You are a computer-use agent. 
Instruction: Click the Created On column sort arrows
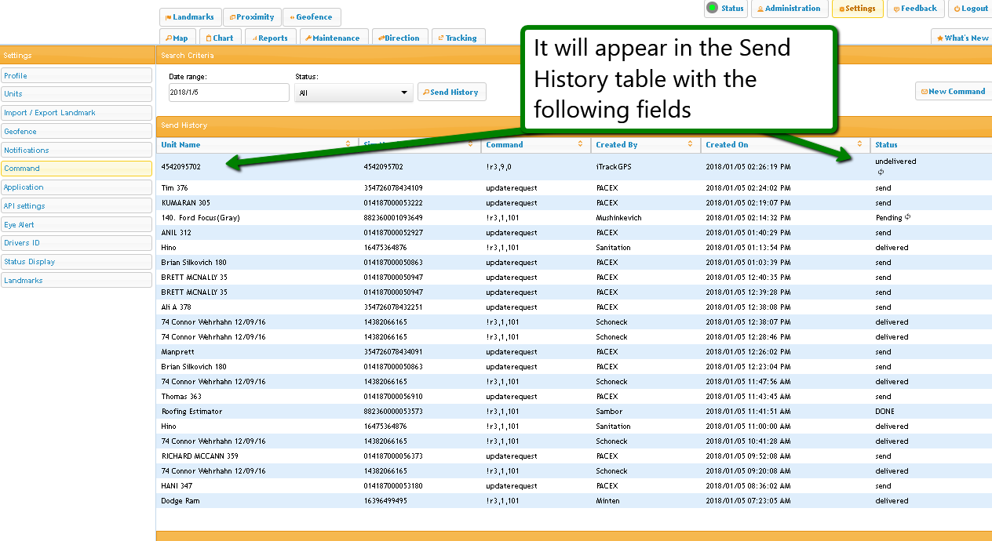[x=860, y=144]
